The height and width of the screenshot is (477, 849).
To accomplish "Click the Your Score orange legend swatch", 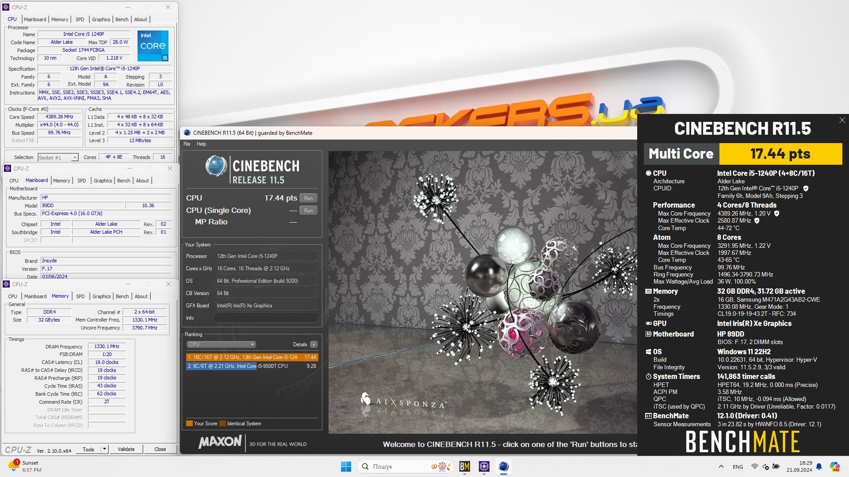I will coord(189,424).
